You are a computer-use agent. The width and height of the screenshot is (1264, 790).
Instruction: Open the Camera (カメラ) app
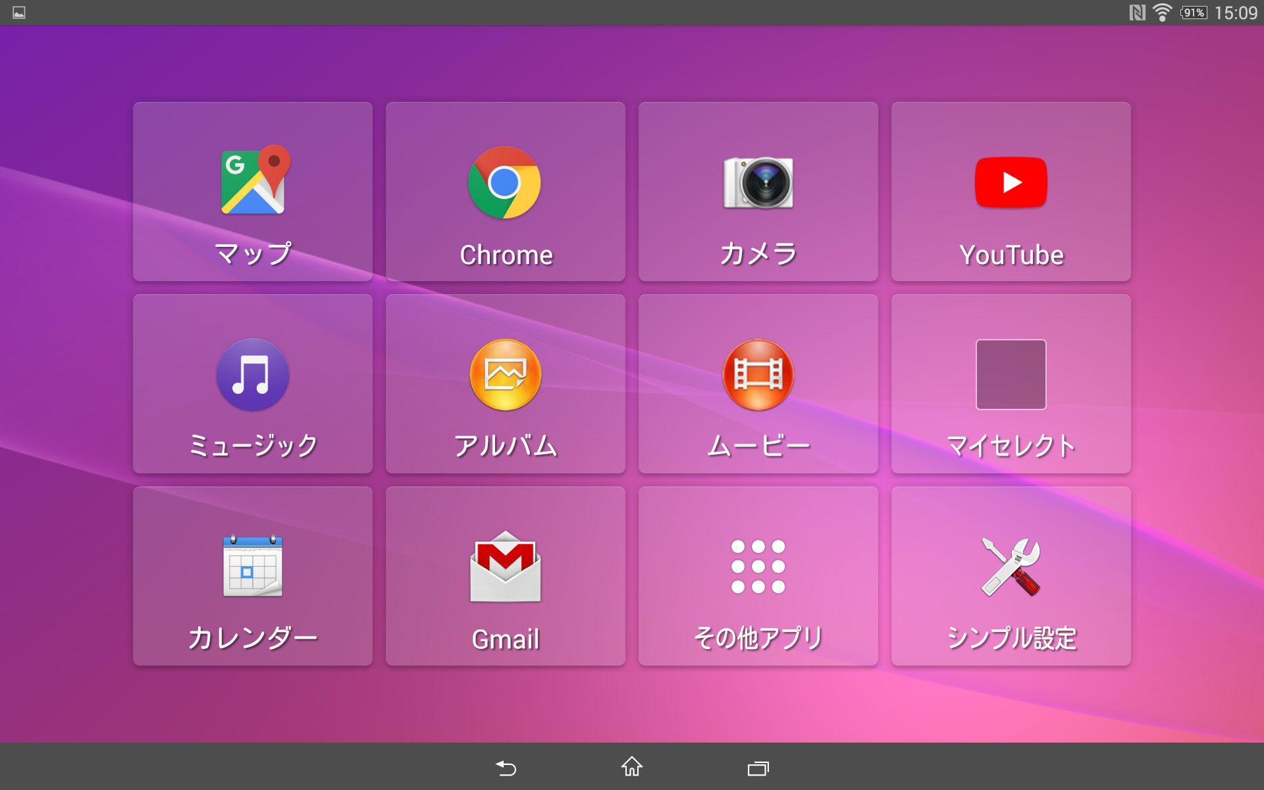point(758,192)
